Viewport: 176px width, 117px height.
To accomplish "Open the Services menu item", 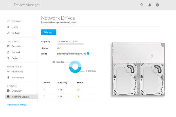I will tap(16, 46).
